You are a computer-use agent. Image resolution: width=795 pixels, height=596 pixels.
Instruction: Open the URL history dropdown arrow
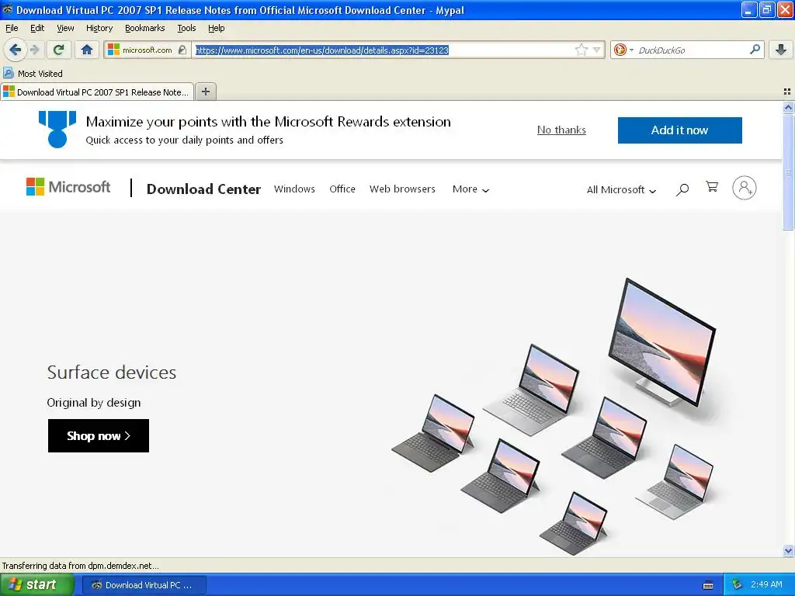click(x=597, y=50)
